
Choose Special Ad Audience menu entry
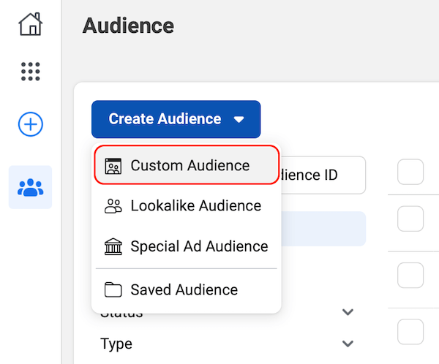click(187, 246)
